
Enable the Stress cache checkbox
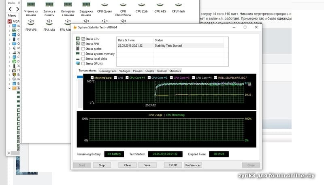pyautogui.click(x=83, y=49)
